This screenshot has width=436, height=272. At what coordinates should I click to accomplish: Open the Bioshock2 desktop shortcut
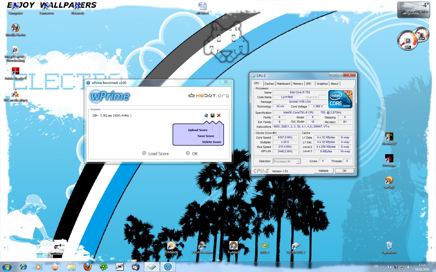pos(389,139)
